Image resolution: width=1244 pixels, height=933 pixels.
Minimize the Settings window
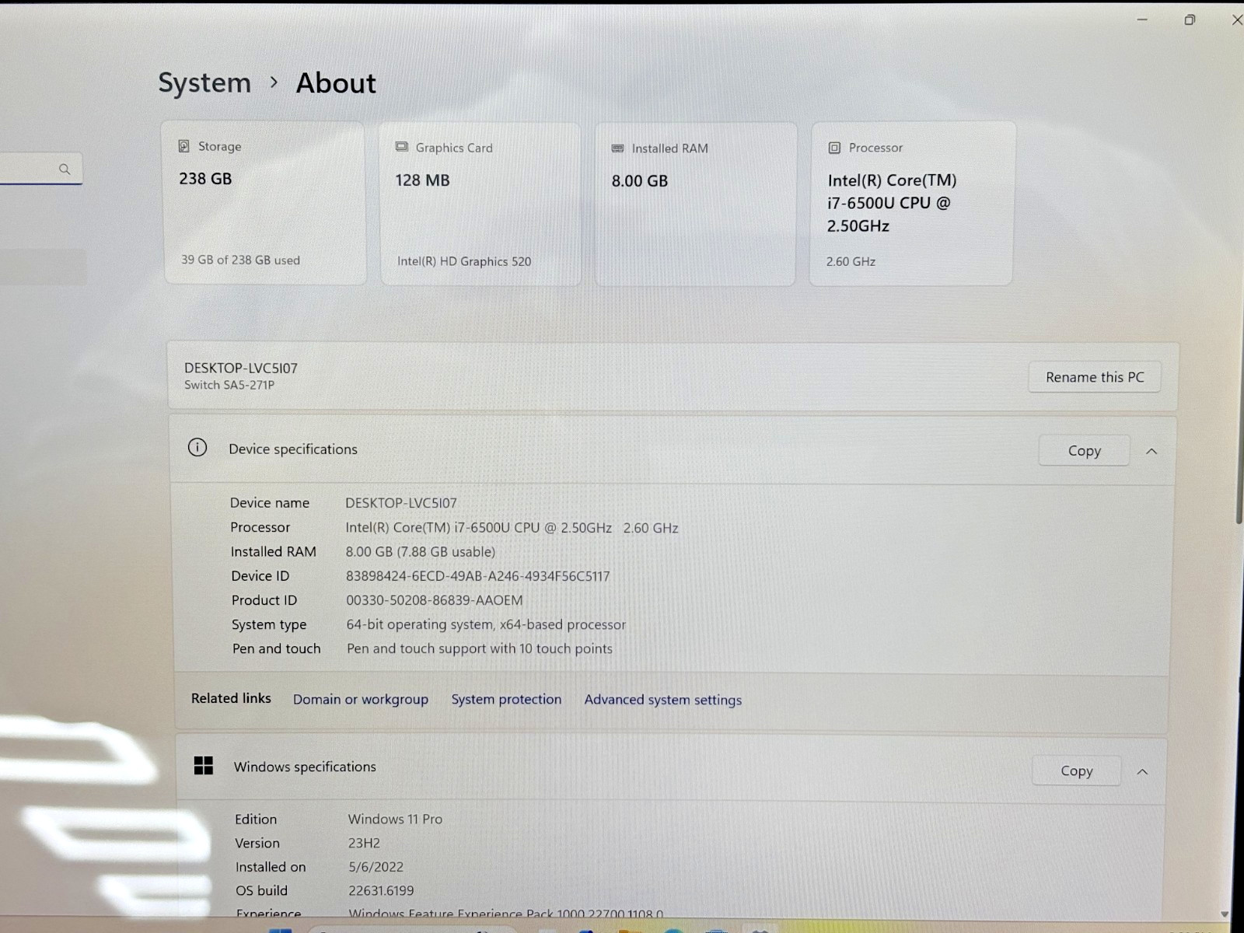click(1142, 19)
